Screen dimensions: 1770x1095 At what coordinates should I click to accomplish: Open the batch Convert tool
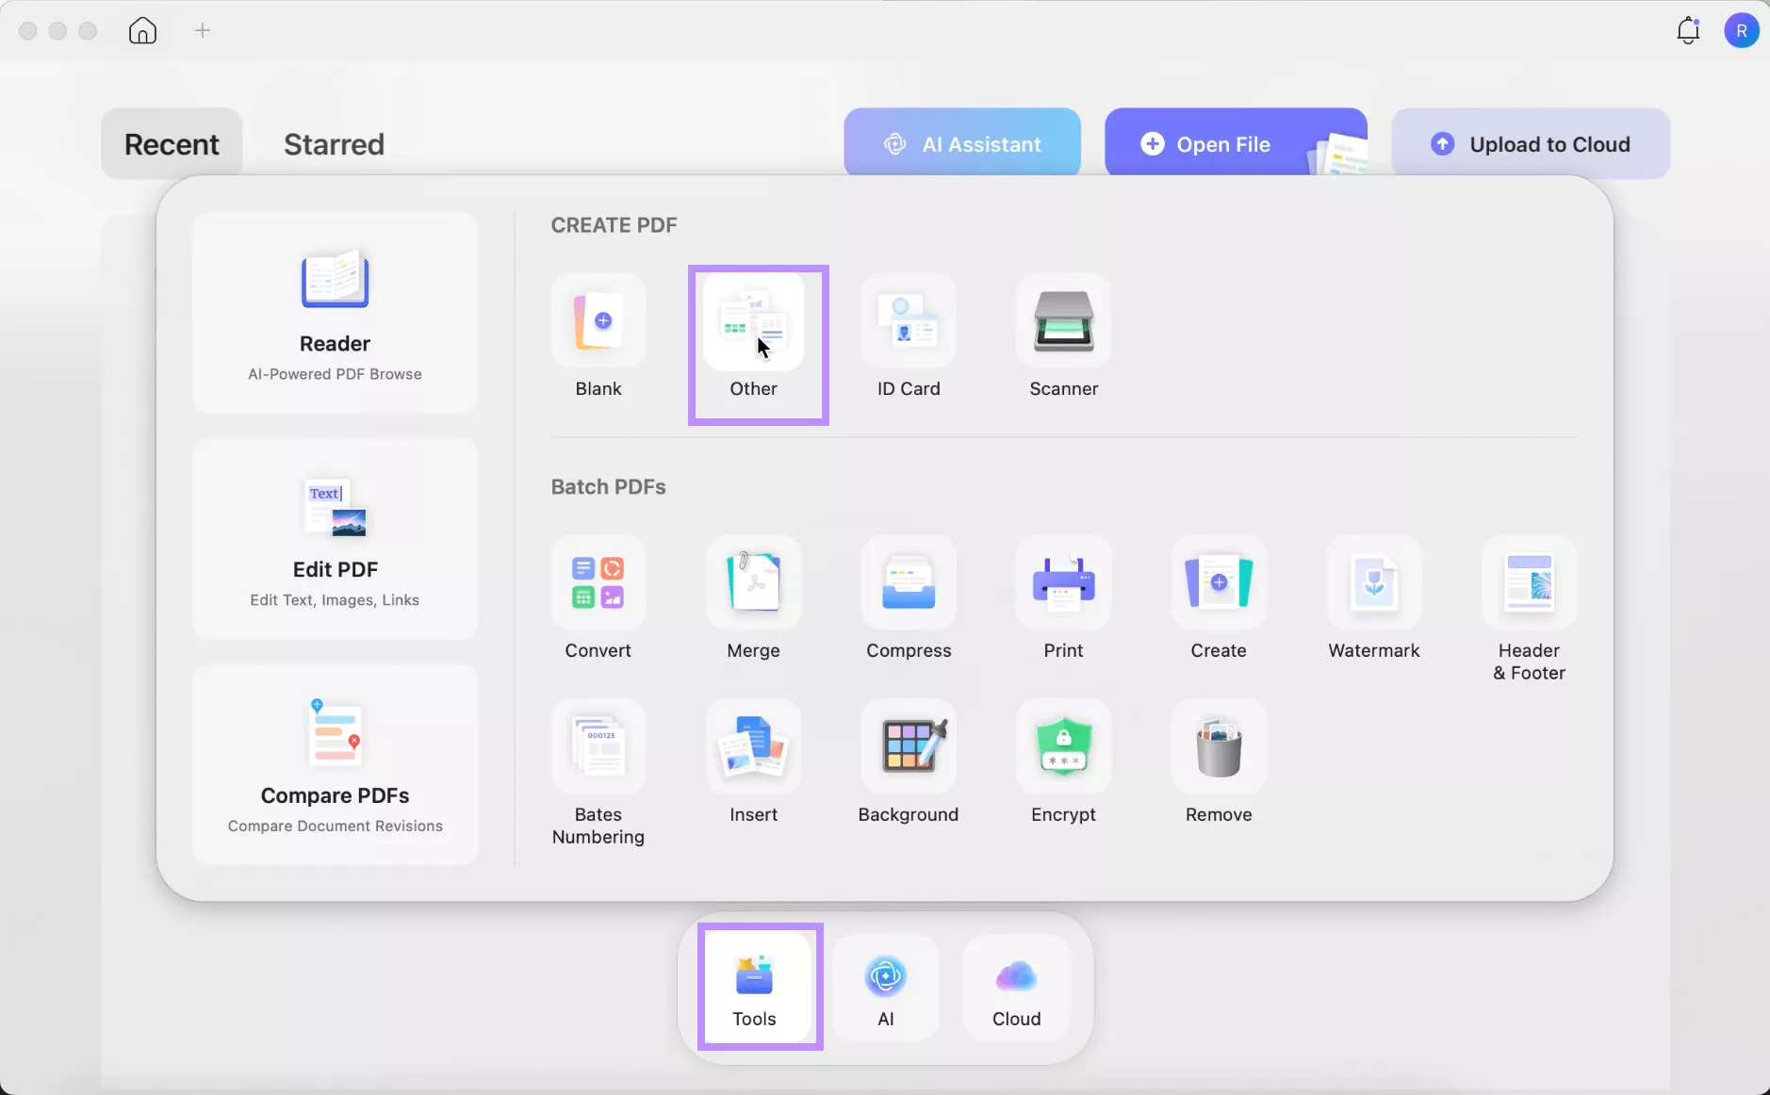tap(598, 583)
